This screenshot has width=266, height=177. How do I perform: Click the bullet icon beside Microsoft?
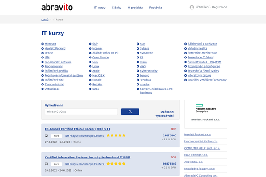pyautogui.click(x=43, y=44)
